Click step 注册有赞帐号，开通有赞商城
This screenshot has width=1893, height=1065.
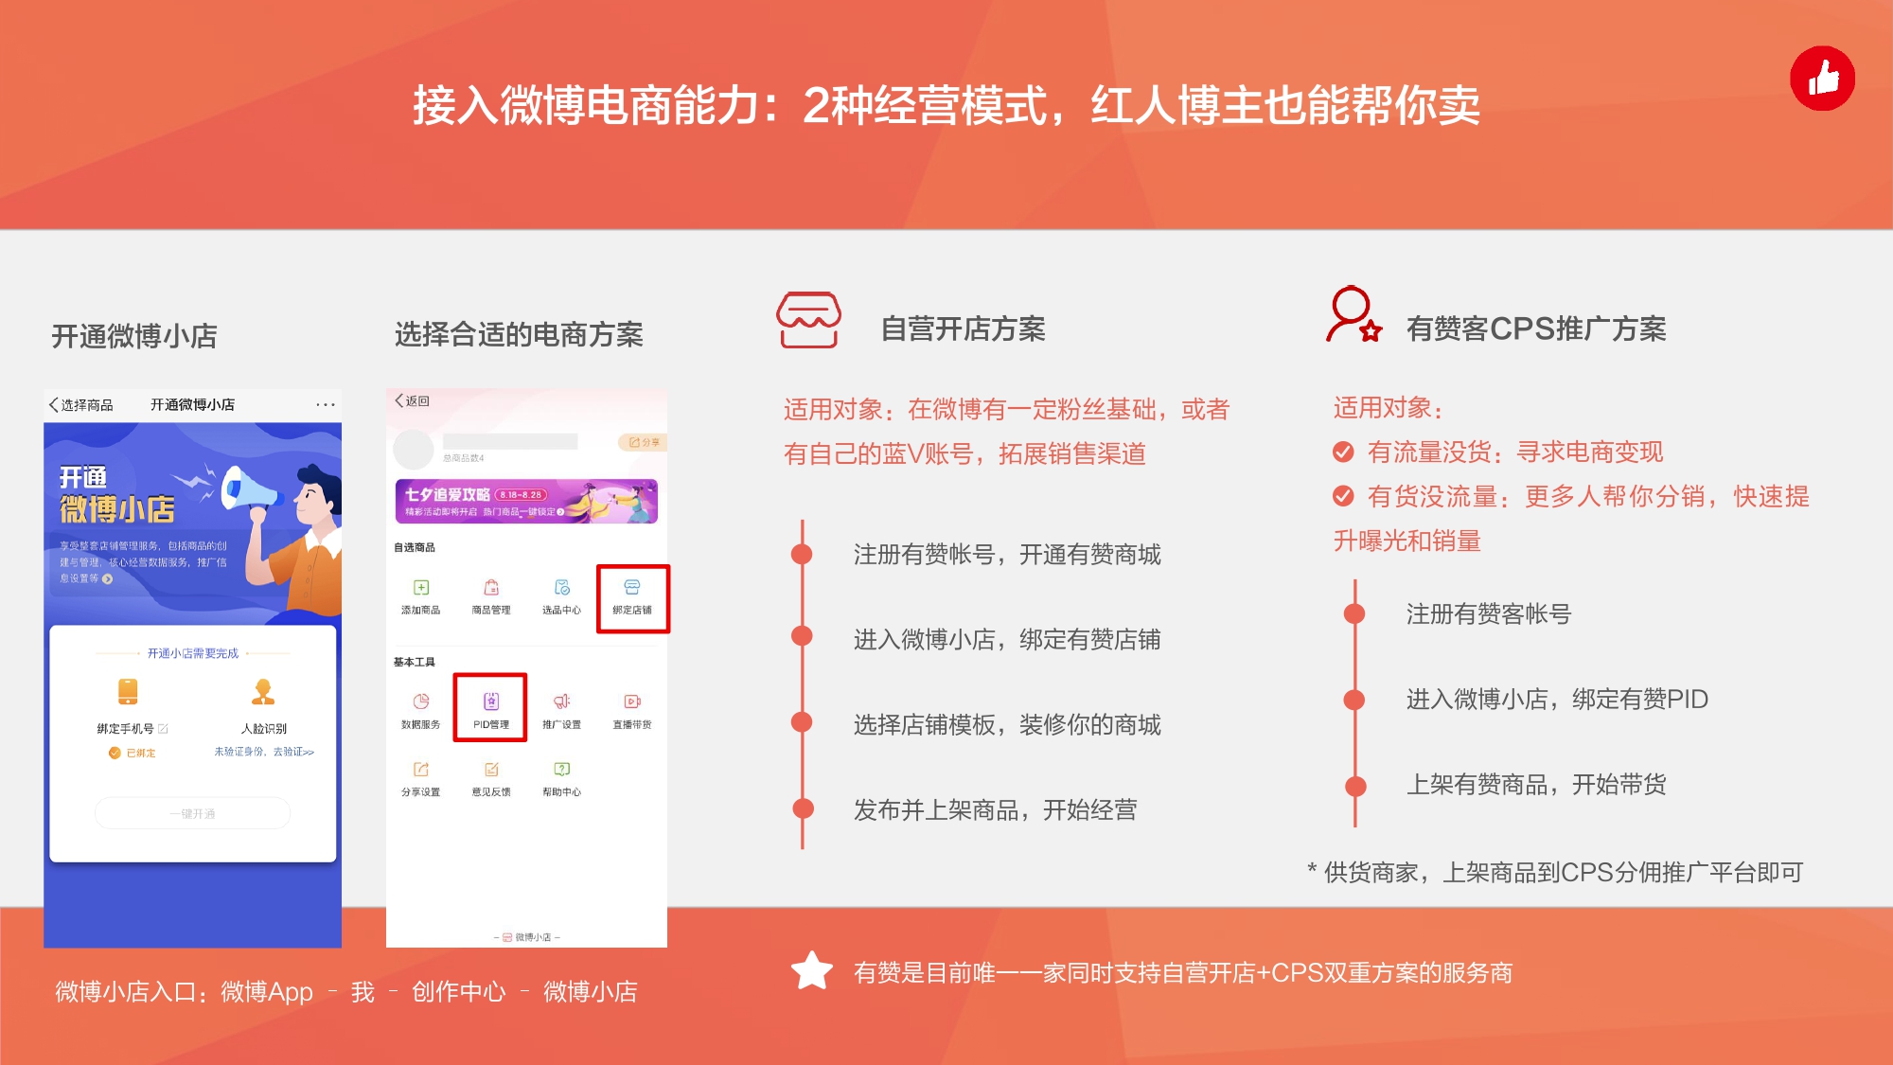1007,555
